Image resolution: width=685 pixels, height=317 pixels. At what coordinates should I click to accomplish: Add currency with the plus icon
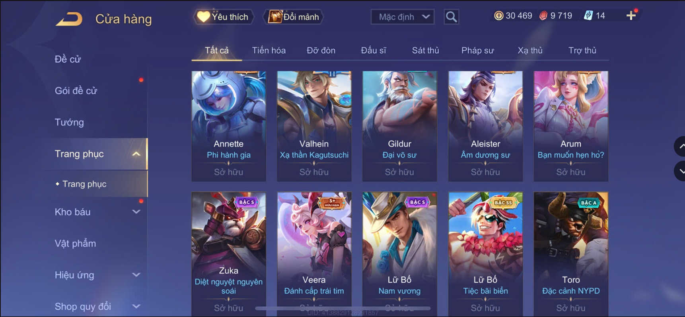[631, 15]
